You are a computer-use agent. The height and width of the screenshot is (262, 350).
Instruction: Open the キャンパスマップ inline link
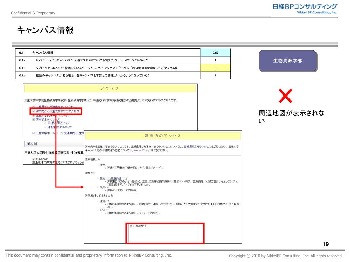click(x=142, y=150)
